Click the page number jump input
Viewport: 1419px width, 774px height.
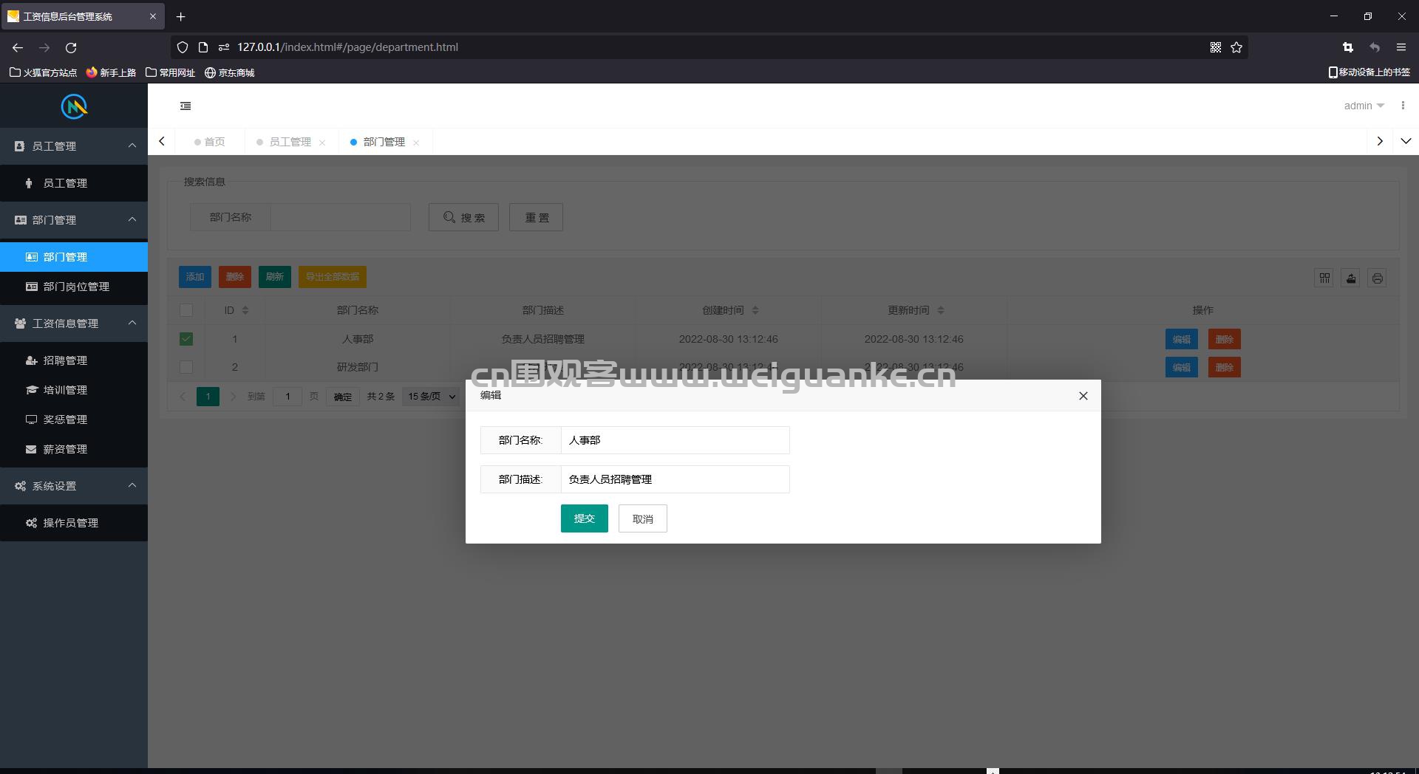(287, 397)
